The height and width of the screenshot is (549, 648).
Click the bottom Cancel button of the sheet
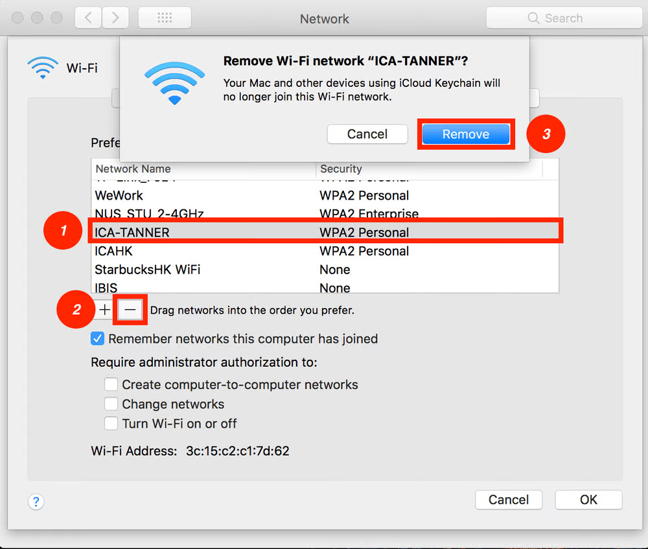click(x=508, y=500)
